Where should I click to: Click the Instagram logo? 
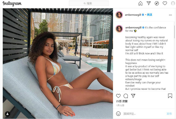click(12, 4)
